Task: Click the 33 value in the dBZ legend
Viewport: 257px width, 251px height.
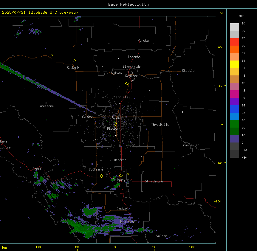Action: click(x=243, y=113)
